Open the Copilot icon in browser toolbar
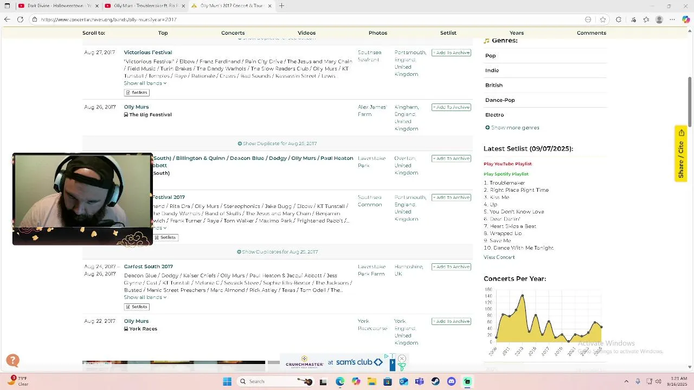The height and width of the screenshot is (390, 694). [686, 19]
